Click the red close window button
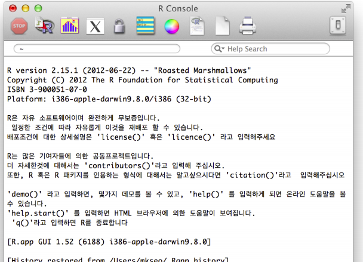Image resolution: width=363 pixels, height=262 pixels. pyautogui.click(x=13, y=8)
